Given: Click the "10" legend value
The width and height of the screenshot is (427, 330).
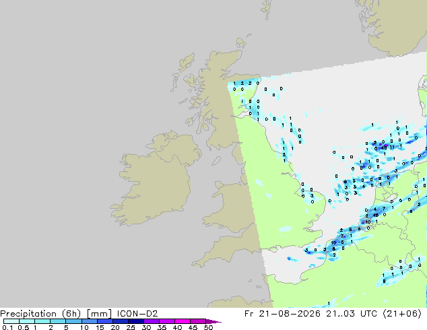Looking at the screenshot, I should (84, 327).
